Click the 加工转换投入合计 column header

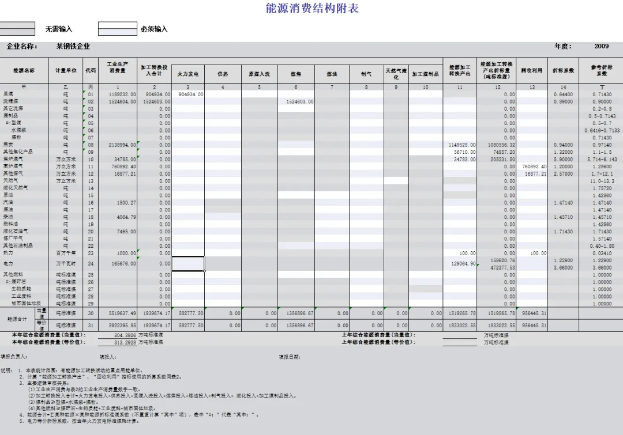click(154, 70)
